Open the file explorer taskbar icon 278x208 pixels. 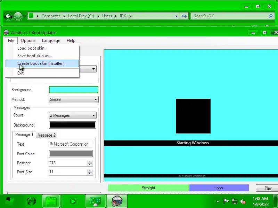coord(51,201)
